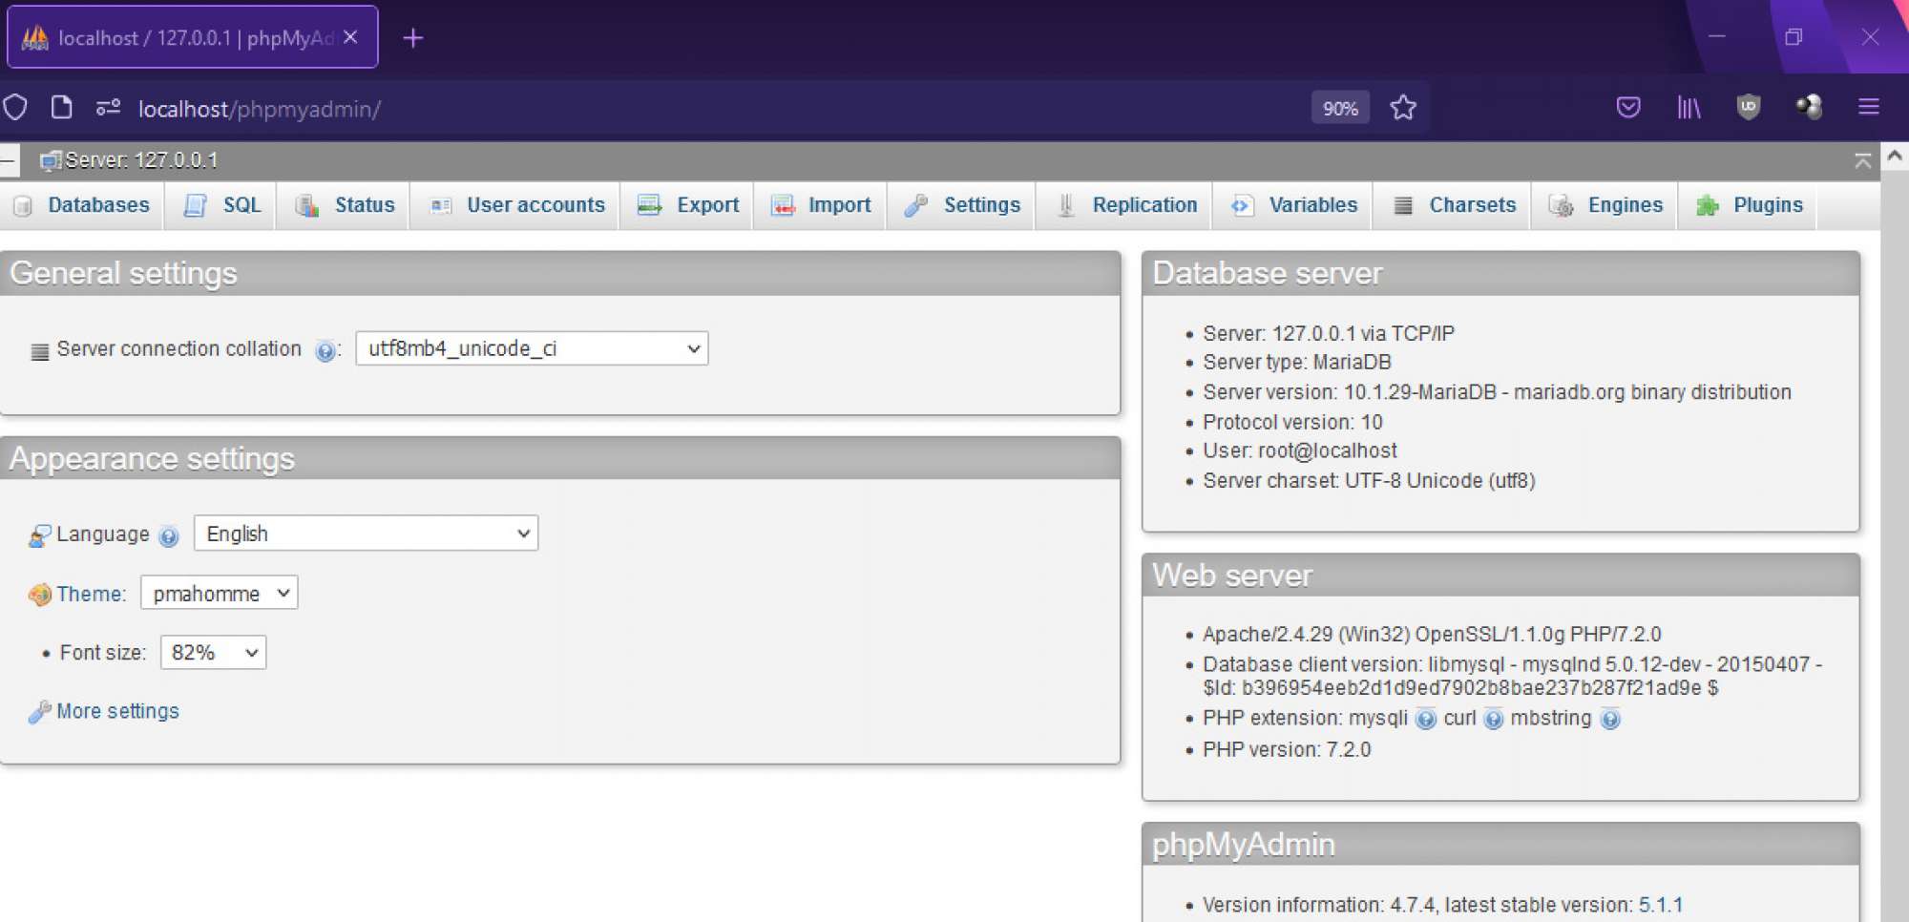Click tracking protection shield icon
The height and width of the screenshot is (922, 1909).
point(15,108)
